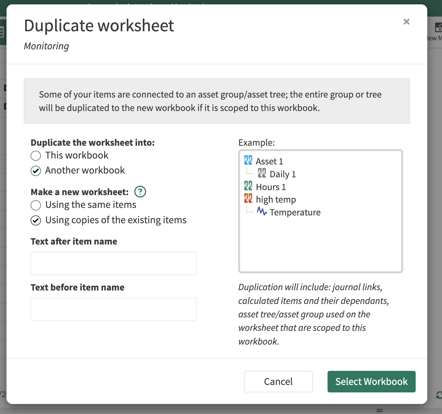Click the Text before item name field

coord(114,309)
